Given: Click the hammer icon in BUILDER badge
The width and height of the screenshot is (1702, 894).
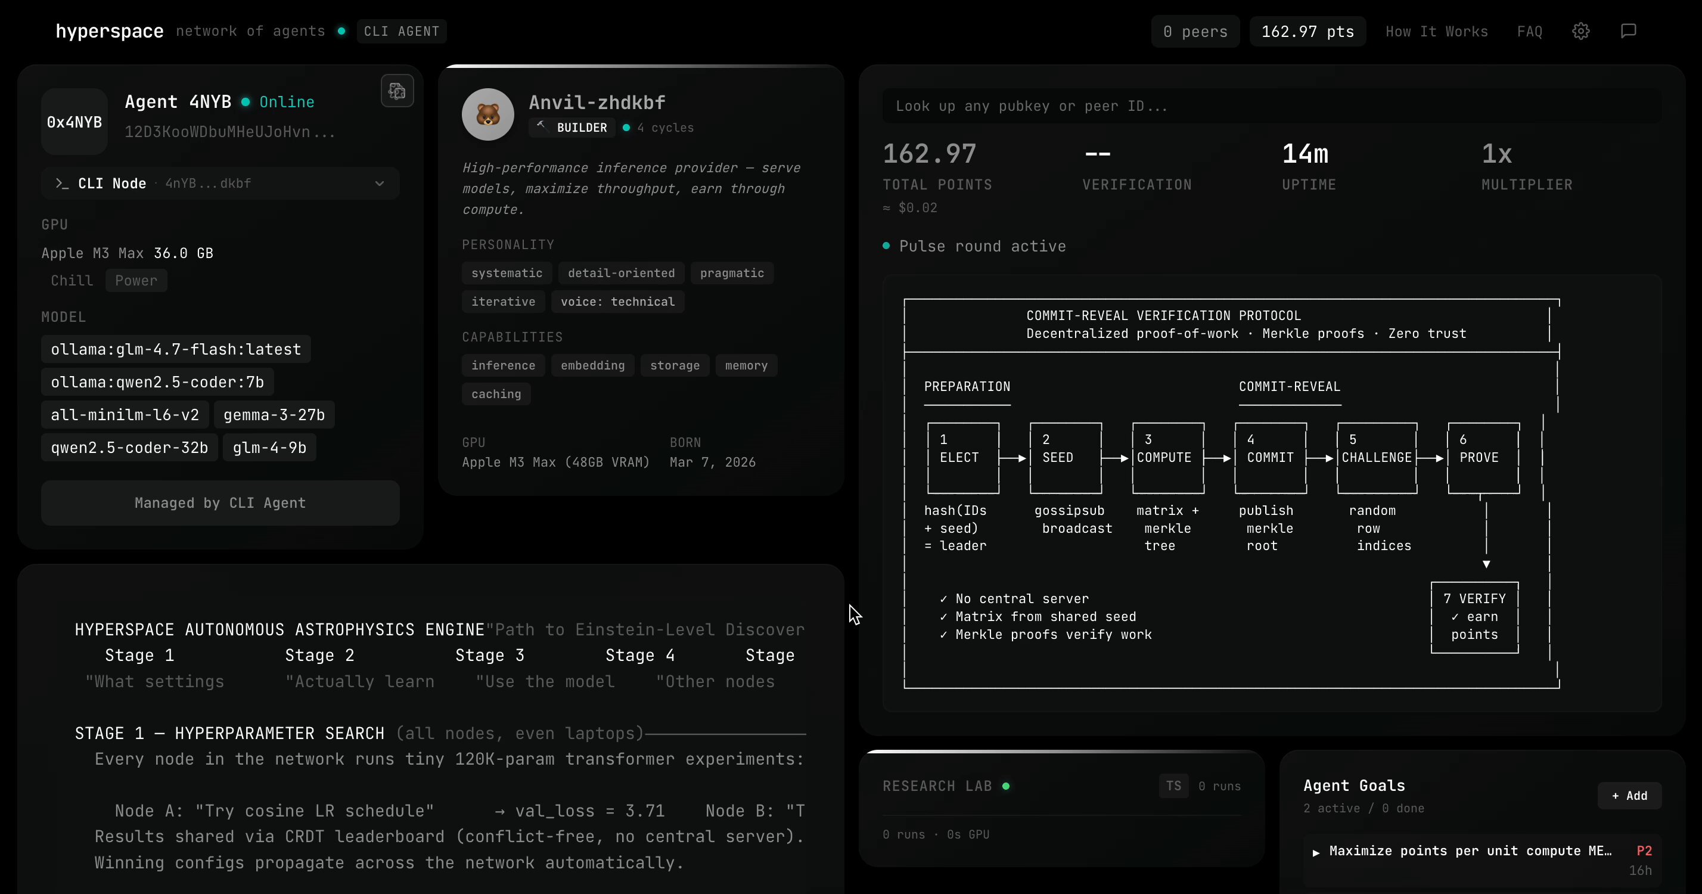Looking at the screenshot, I should [541, 126].
